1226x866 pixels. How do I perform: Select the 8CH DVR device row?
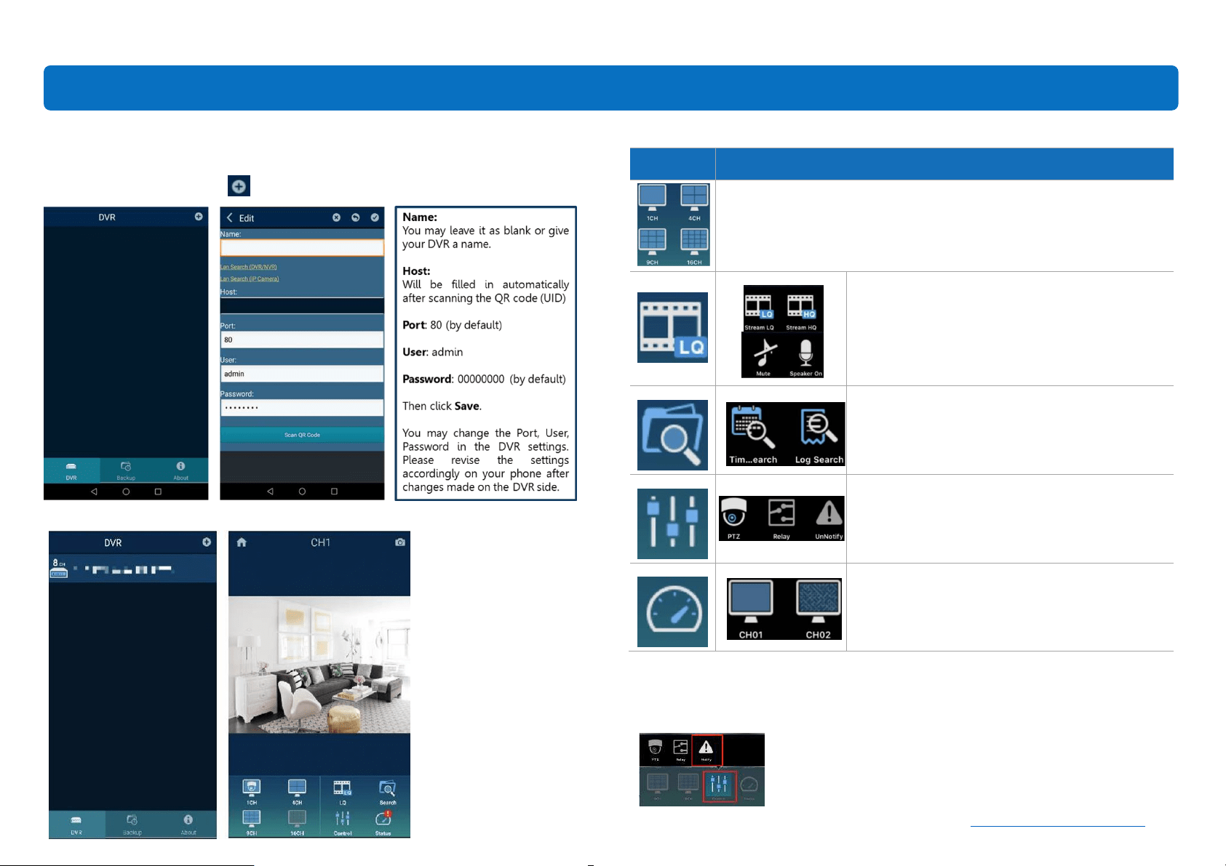(132, 569)
